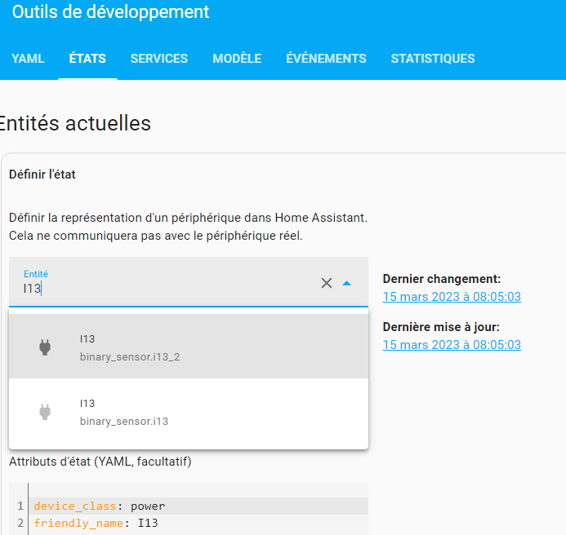Click the value power in the YAML editor
The image size is (566, 535).
pos(148,506)
